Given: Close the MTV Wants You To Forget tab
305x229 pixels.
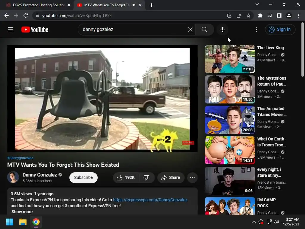Looking at the screenshot, I should tap(140, 5).
